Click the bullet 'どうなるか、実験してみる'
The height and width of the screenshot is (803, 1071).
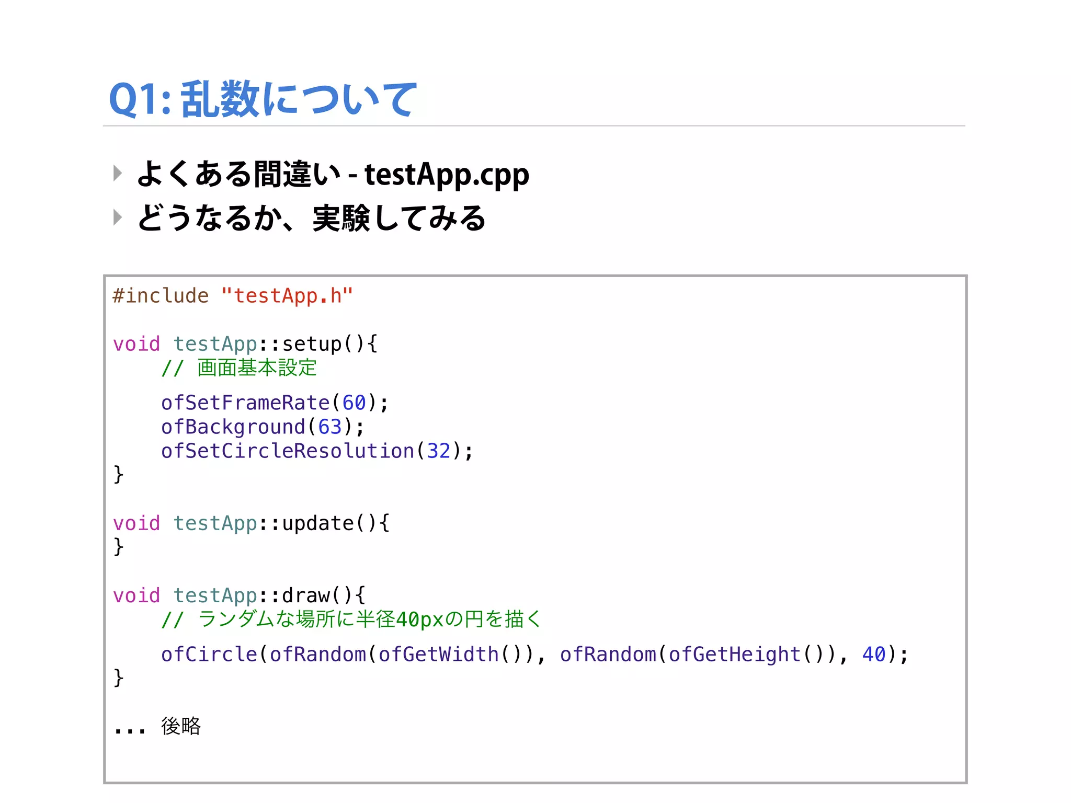coord(311,218)
